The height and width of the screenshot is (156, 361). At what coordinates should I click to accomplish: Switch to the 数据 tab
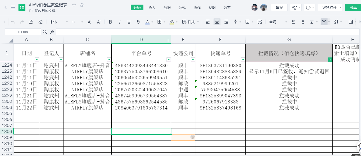167,7
